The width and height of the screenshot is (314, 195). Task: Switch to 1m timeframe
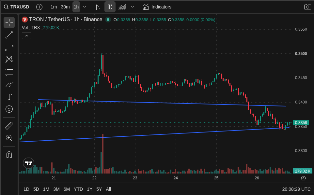[54, 7]
